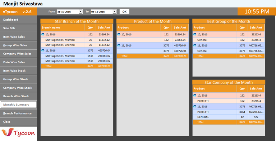Image resolution: width=276 pixels, height=141 pixels.
Task: Click the 483990.28 total in Star Branch table
Action: coord(104,66)
